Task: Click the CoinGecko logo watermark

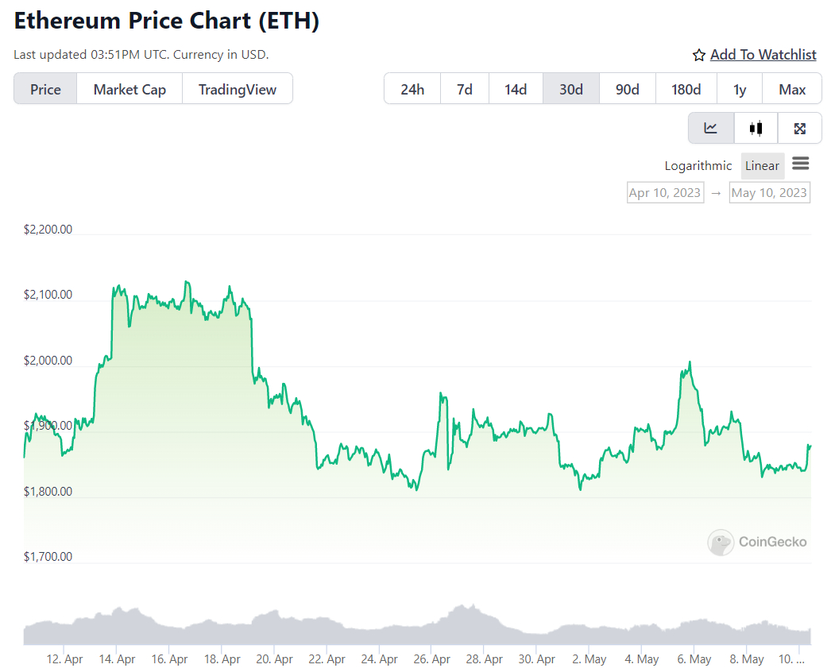Action: tap(758, 542)
